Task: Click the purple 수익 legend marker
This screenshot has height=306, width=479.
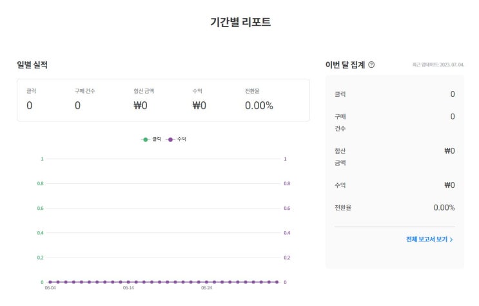Action: coord(171,139)
